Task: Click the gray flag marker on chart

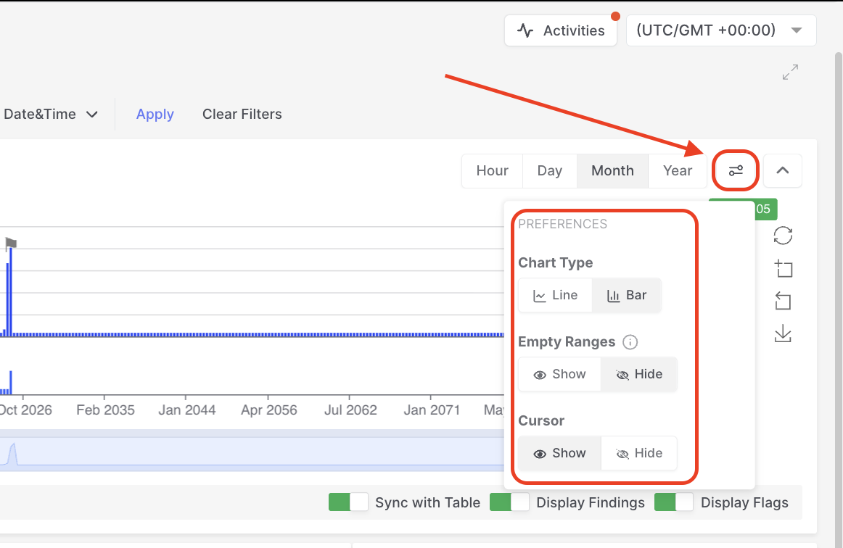Action: (x=11, y=244)
